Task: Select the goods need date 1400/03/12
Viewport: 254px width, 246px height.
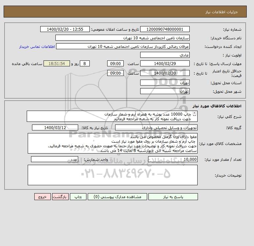Action: (55, 127)
